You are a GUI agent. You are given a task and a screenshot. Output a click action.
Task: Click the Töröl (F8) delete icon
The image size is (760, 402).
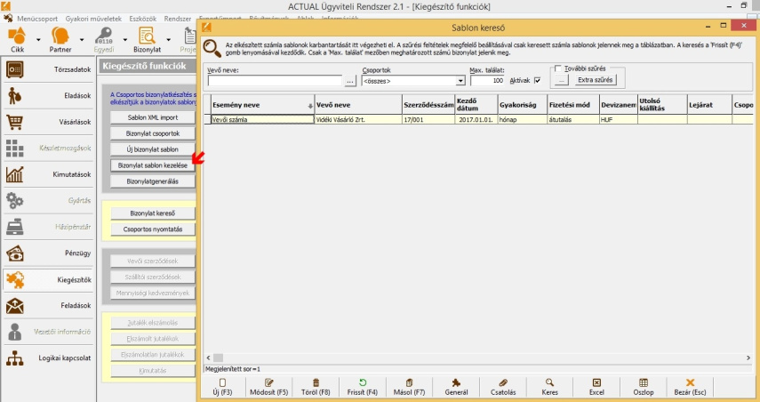click(x=316, y=386)
